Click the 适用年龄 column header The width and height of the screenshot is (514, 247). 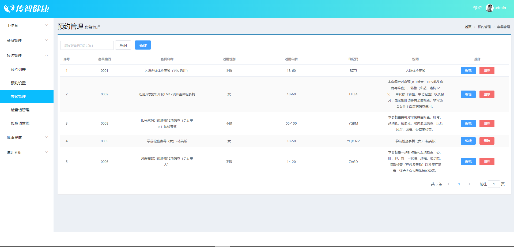(291, 59)
